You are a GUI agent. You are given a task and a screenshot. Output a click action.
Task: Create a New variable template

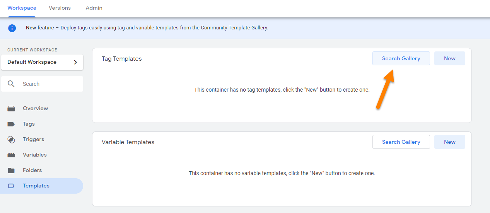click(449, 142)
